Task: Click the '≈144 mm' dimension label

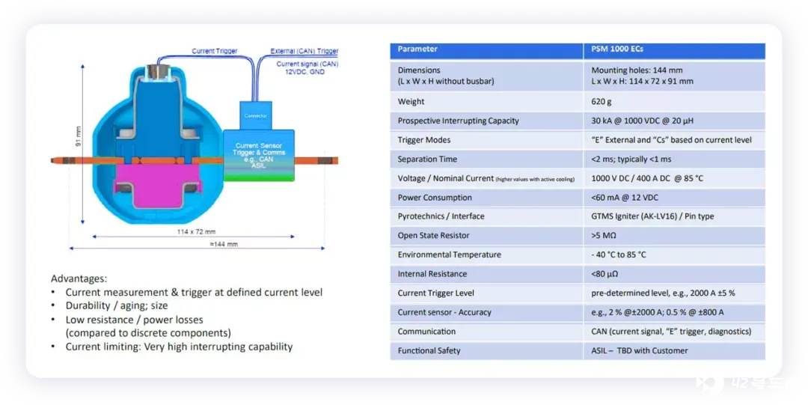Action: [x=224, y=244]
